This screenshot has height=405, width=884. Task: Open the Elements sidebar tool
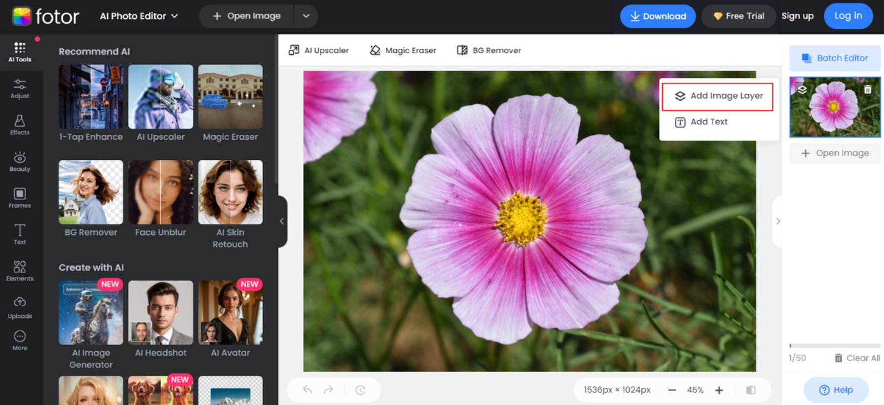pos(20,271)
